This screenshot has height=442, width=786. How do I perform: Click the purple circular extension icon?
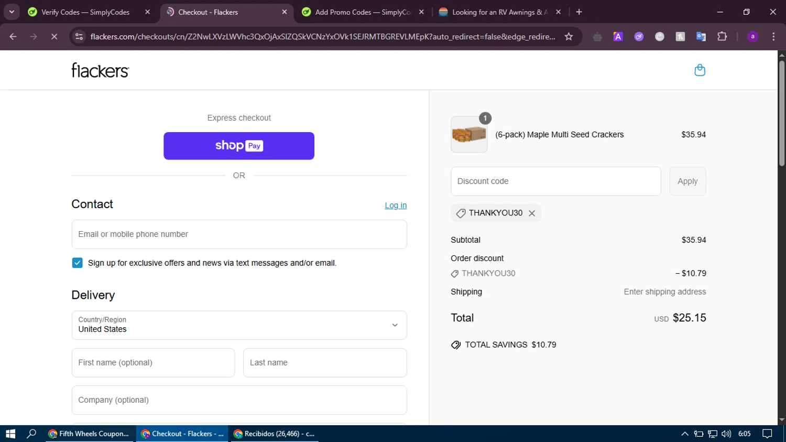(x=639, y=36)
